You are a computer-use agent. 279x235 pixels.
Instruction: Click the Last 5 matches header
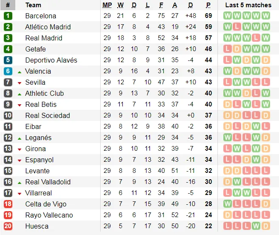click(248, 5)
